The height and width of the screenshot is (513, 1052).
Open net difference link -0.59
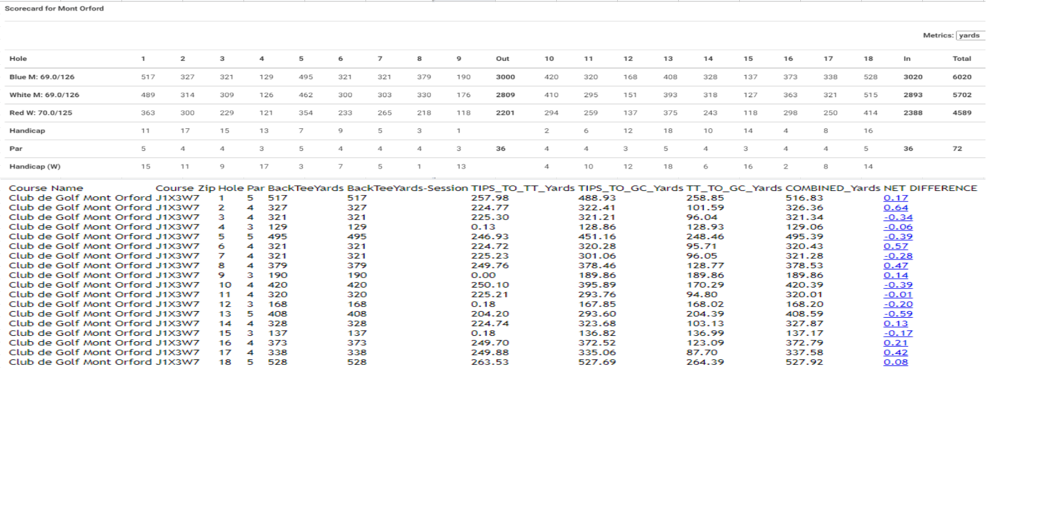tap(898, 314)
